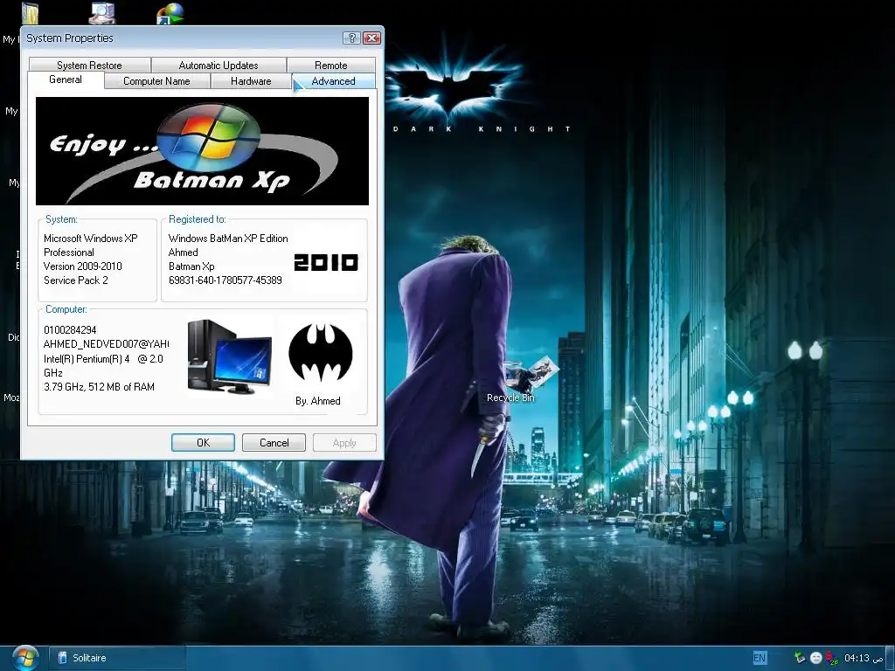The image size is (895, 671).
Task: Click the Show Desktop button at taskbar end
Action: point(890,658)
